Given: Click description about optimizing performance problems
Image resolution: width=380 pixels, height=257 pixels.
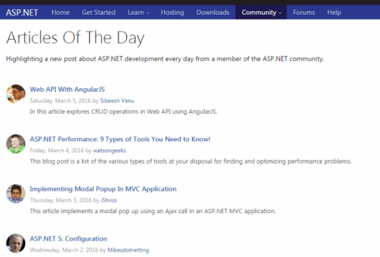Looking at the screenshot, I should point(191,161).
